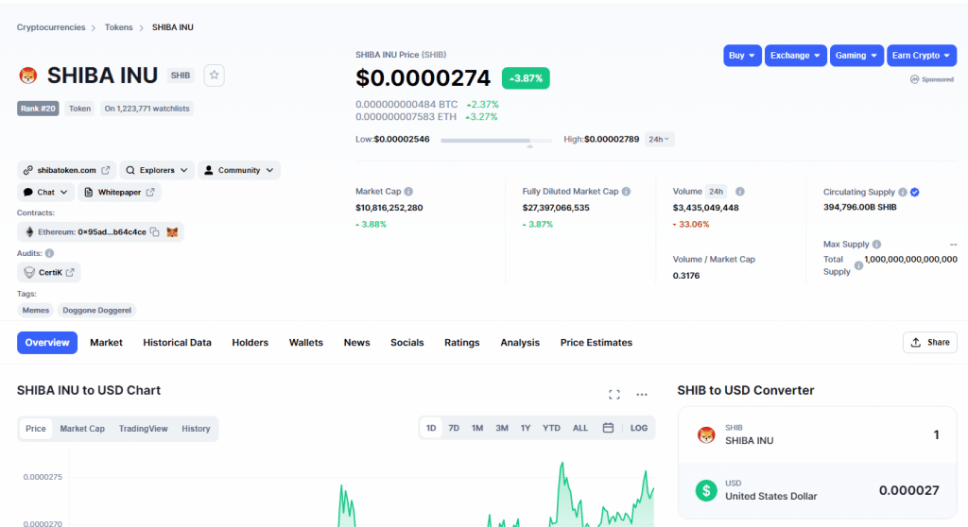Switch to the Market tab
This screenshot has width=968, height=527.
(x=106, y=343)
